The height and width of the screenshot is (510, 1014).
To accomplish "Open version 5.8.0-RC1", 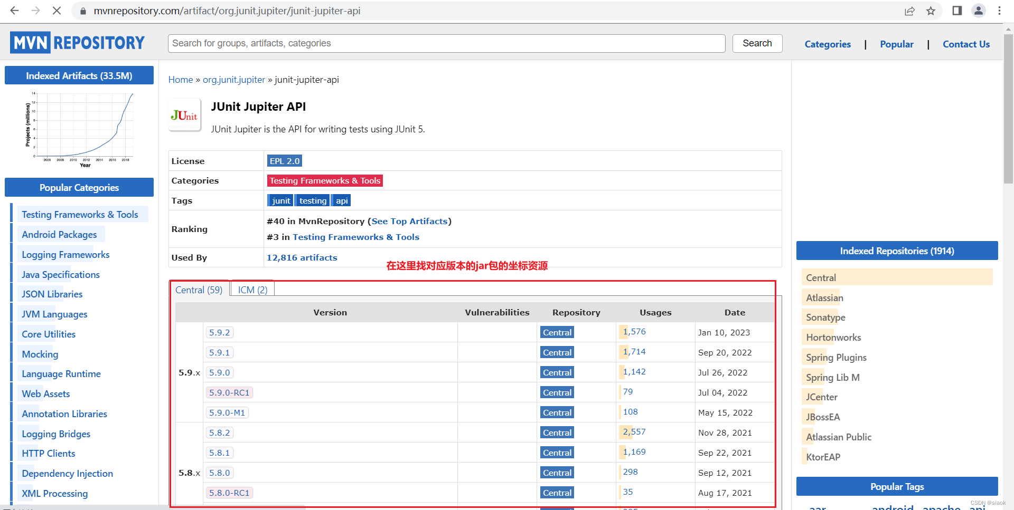I will pos(229,493).
